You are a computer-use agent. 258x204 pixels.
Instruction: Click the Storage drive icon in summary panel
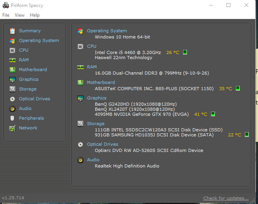(80, 124)
